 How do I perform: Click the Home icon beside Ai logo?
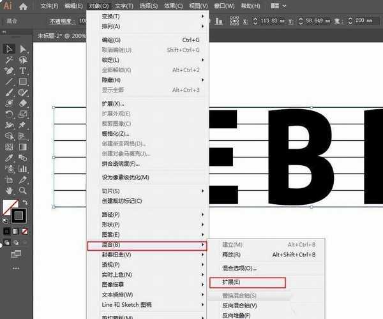point(24,6)
